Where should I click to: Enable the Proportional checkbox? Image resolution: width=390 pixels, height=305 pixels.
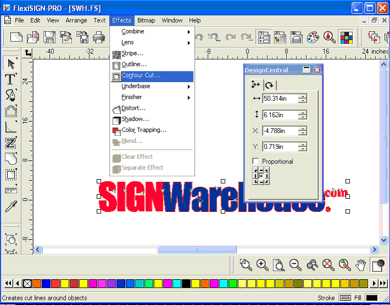click(x=256, y=161)
